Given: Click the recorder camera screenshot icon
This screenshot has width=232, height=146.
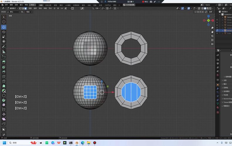Looking at the screenshot, I should tap(151, 2).
